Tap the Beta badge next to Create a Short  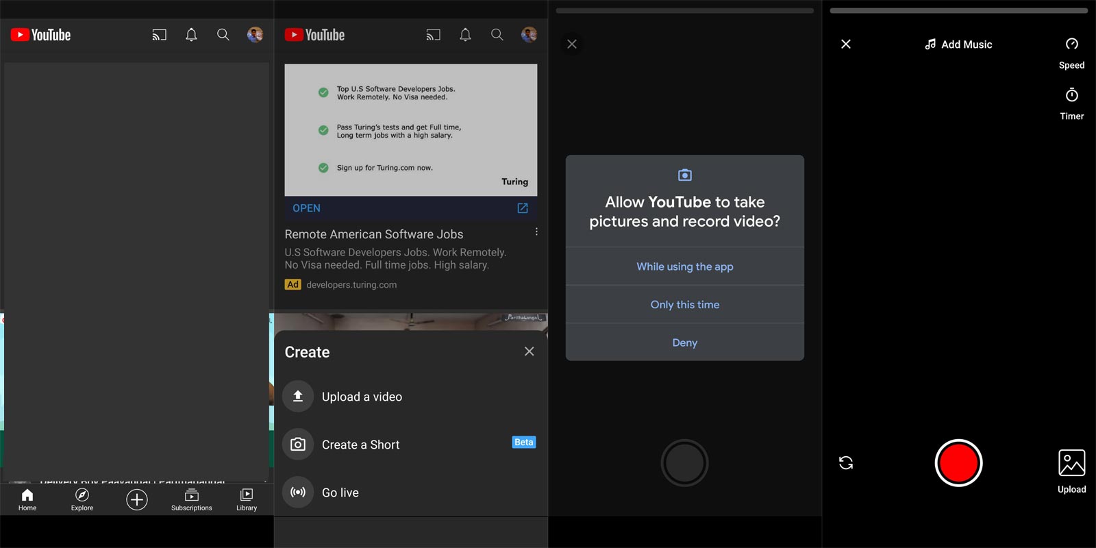tap(524, 443)
